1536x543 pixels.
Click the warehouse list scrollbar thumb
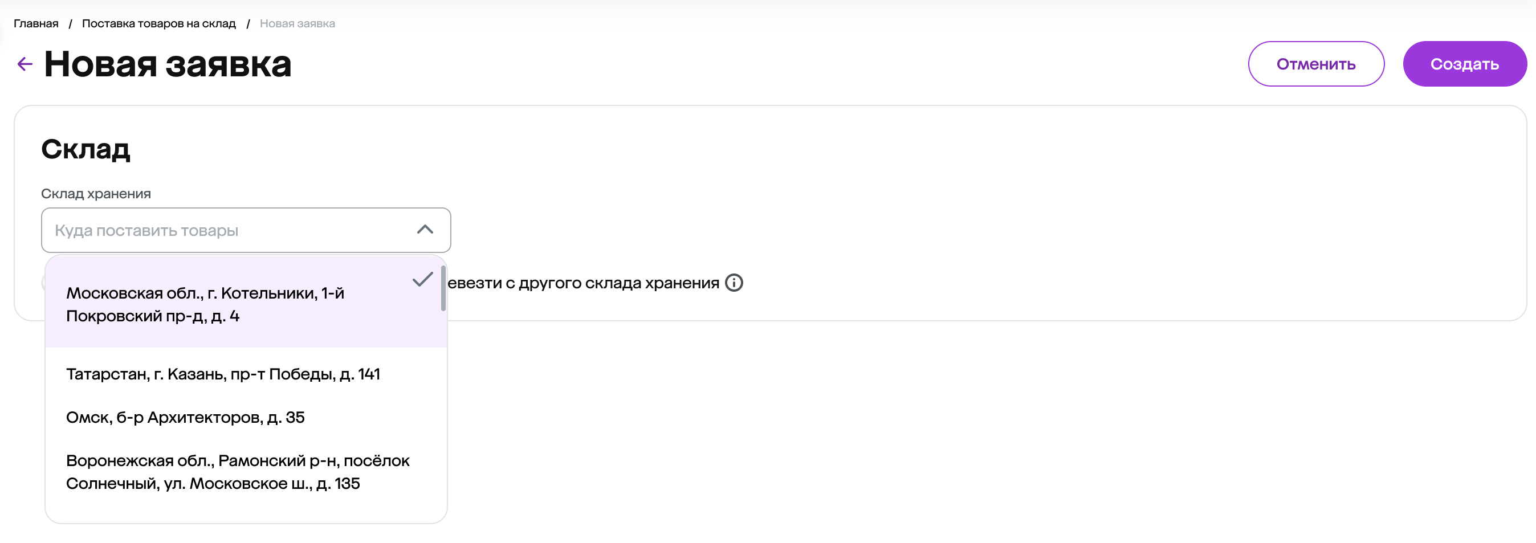[x=443, y=288]
